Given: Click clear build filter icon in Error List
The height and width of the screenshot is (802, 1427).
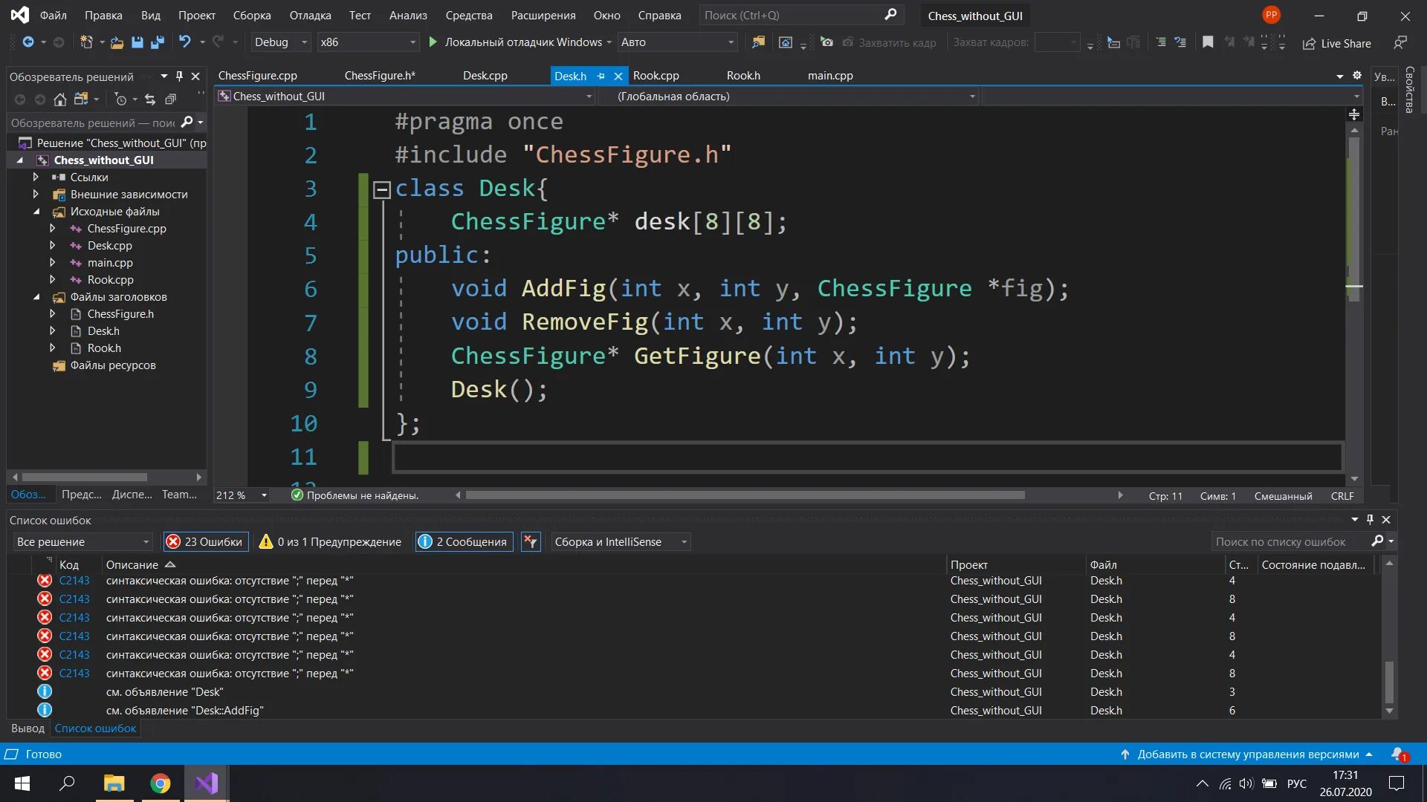Looking at the screenshot, I should click(x=530, y=542).
